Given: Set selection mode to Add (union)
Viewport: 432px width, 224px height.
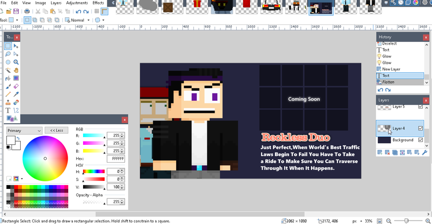Looking at the screenshot, I should [35, 20].
